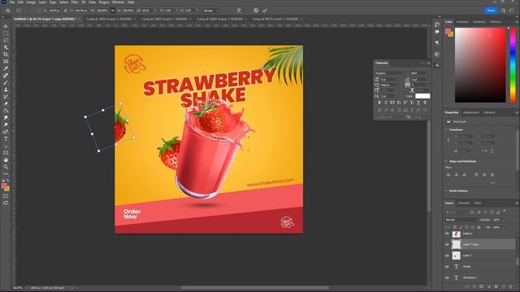Image resolution: width=520 pixels, height=292 pixels.
Task: Click the hue spectrum slider
Action: 513,65
